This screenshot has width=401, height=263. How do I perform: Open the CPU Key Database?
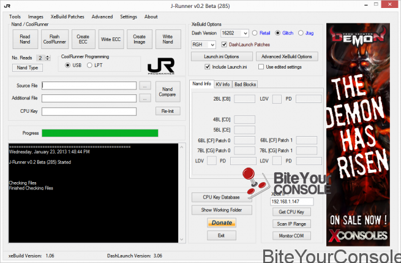tap(221, 197)
